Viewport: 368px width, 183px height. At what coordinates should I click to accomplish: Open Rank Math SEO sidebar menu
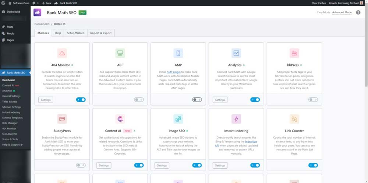[15, 73]
